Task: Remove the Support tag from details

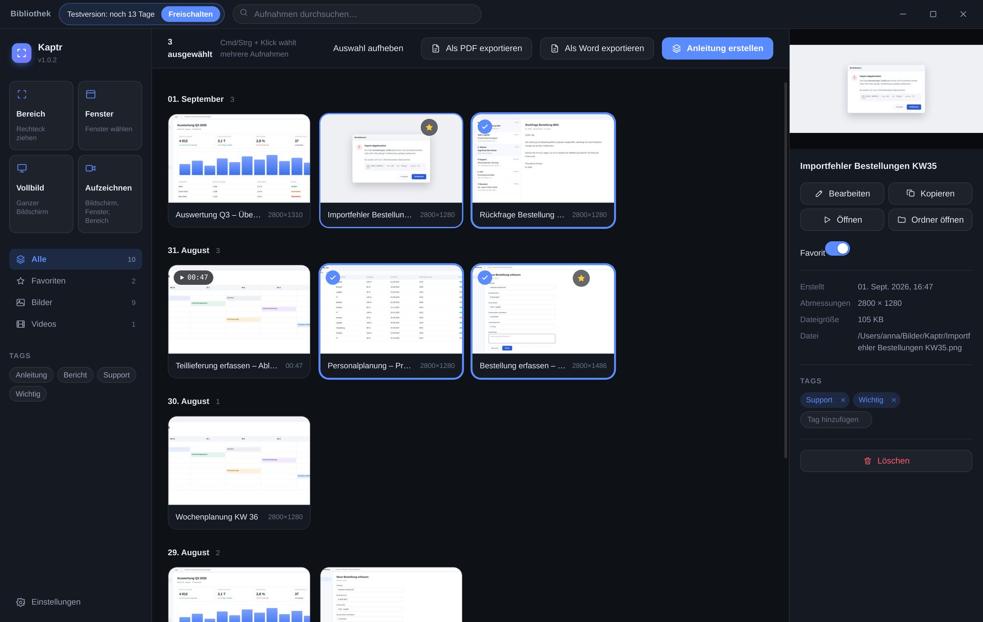Action: tap(843, 400)
